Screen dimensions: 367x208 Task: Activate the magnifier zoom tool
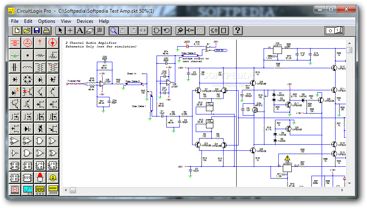tap(114, 31)
